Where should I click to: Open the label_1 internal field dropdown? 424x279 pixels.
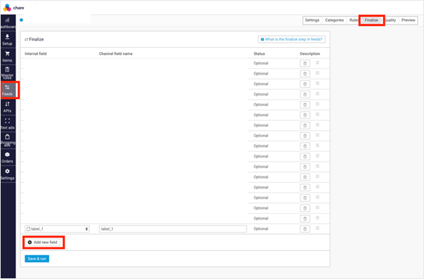pos(57,229)
